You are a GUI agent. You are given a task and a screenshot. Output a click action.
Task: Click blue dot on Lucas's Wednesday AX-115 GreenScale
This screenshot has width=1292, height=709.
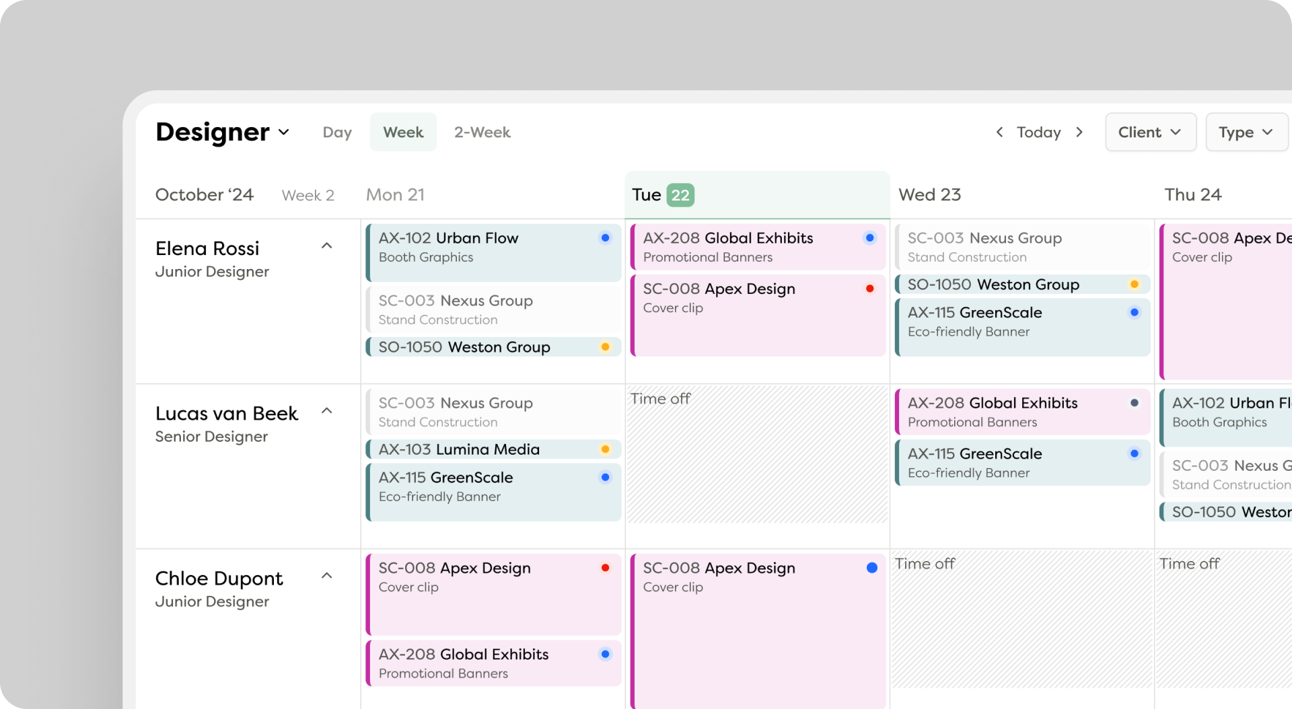click(x=1135, y=453)
